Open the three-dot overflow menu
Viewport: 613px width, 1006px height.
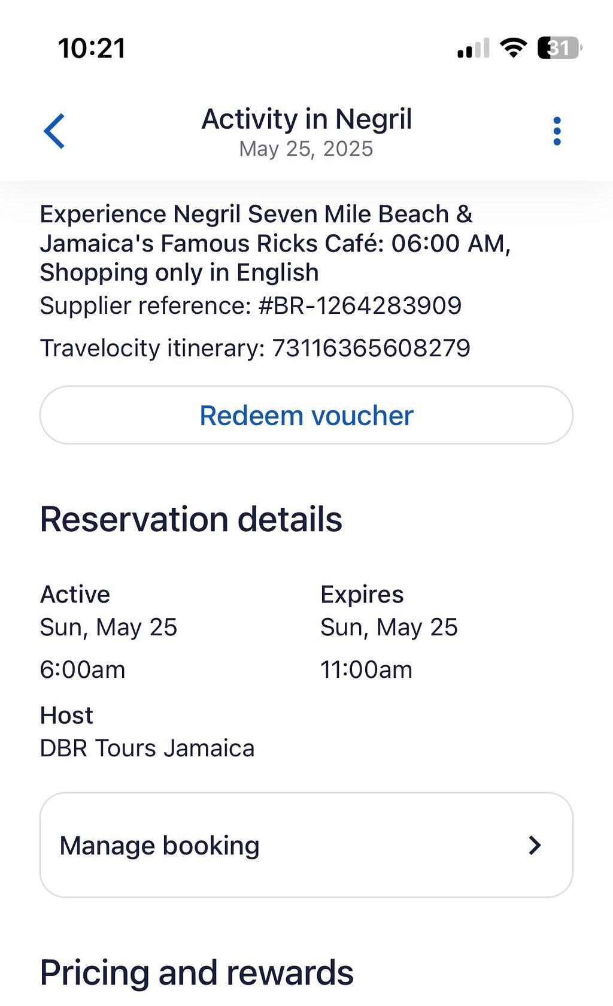(x=557, y=131)
